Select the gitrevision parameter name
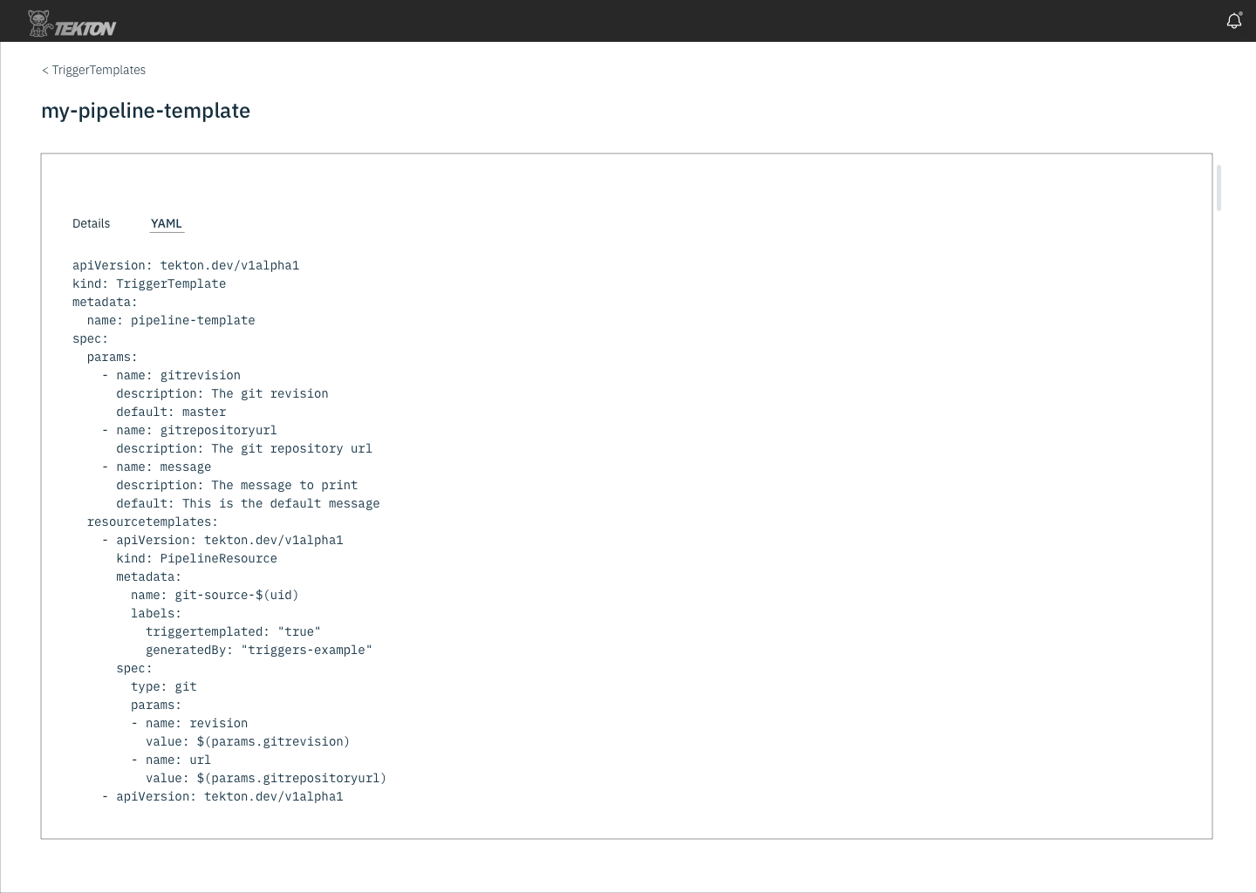This screenshot has height=893, width=1256. [200, 375]
